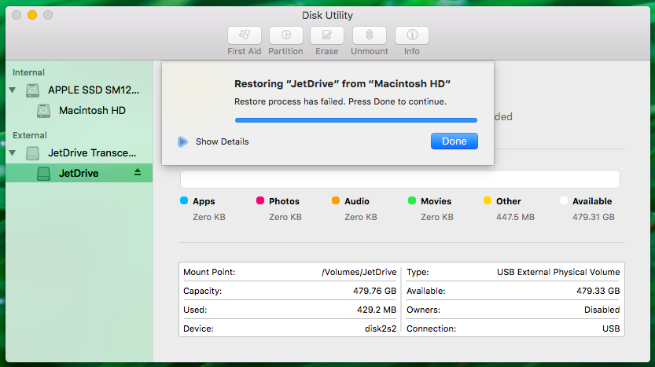The width and height of the screenshot is (655, 367).
Task: Select the Erase toolbar icon
Action: pos(326,35)
